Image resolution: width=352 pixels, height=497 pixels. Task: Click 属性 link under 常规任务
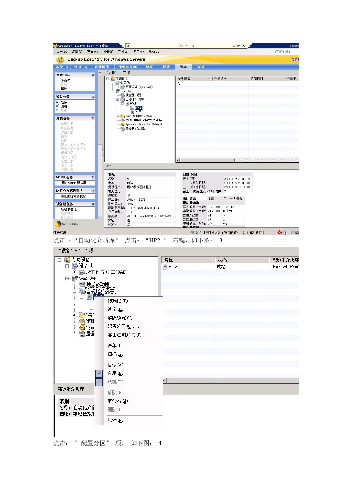(64, 89)
